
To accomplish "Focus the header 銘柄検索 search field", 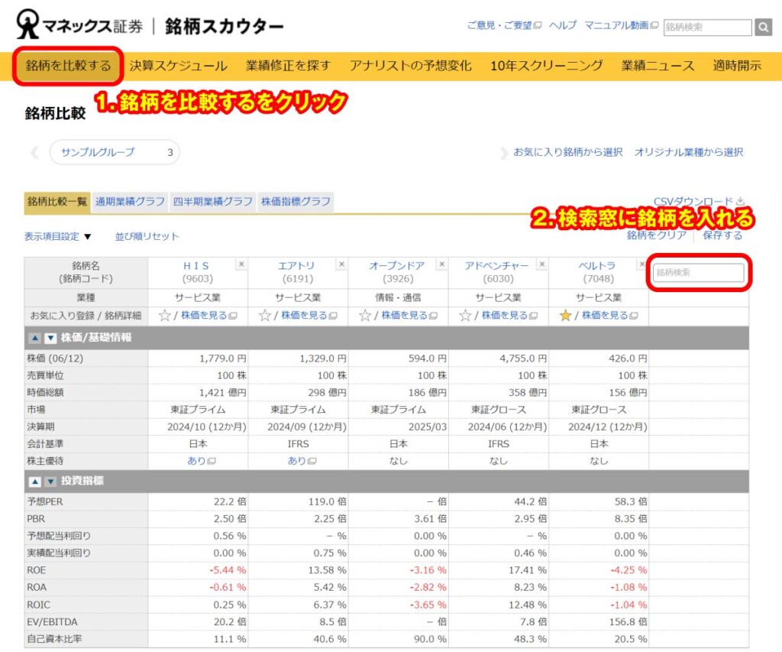I will [708, 27].
